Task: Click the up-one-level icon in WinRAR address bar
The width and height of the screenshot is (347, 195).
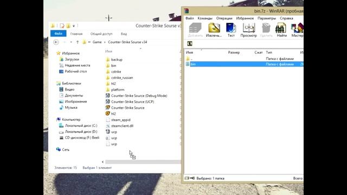Action: pyautogui.click(x=190, y=43)
